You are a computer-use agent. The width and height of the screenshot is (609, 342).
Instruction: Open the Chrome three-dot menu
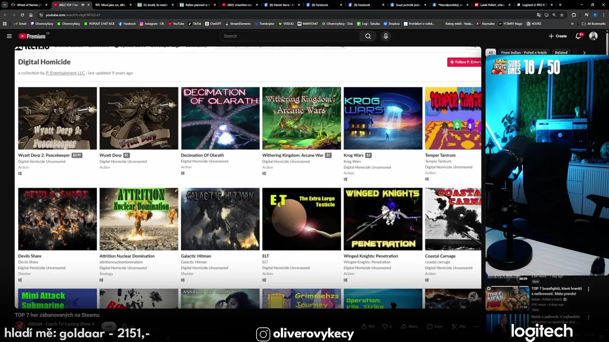pos(604,15)
